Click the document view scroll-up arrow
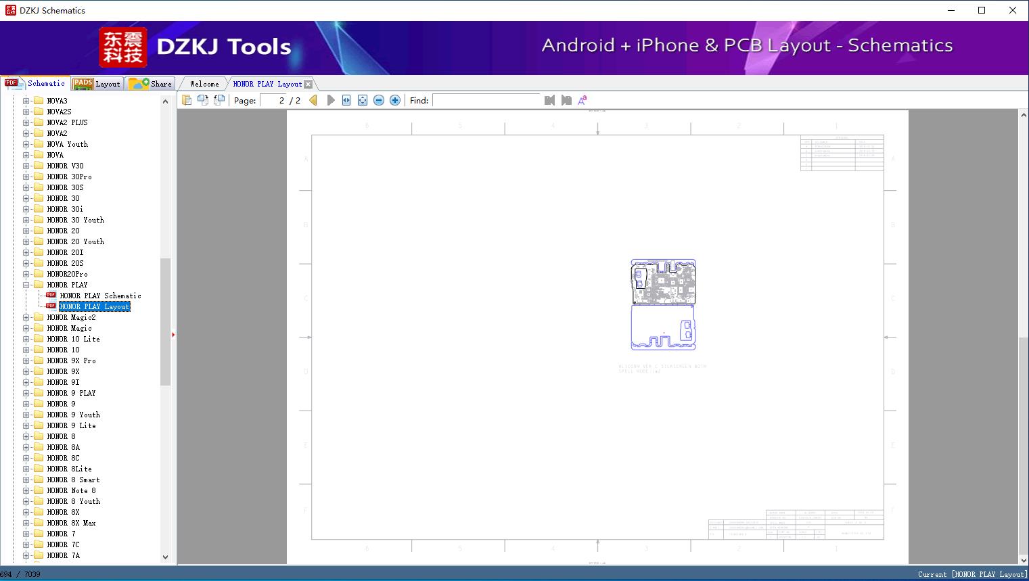 (1024, 115)
